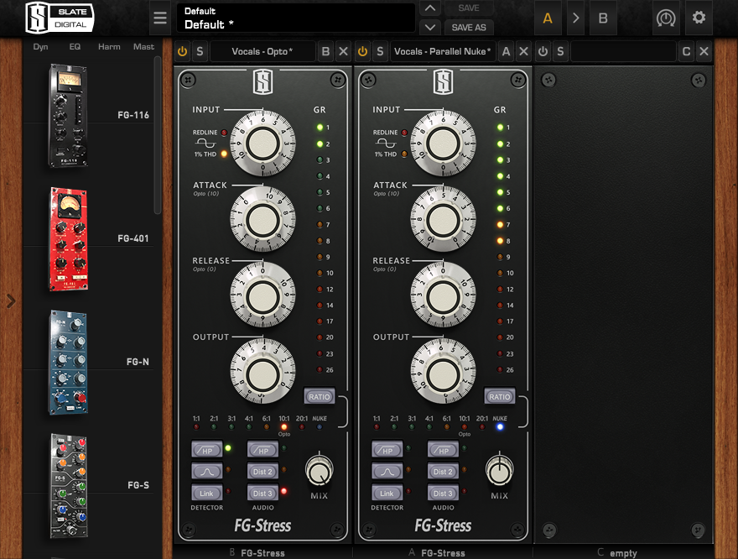Open the settings gear icon
The height and width of the screenshot is (559, 738).
pyautogui.click(x=699, y=18)
